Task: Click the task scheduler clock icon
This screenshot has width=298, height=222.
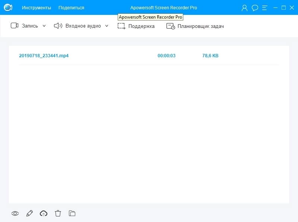Action: (x=171, y=26)
